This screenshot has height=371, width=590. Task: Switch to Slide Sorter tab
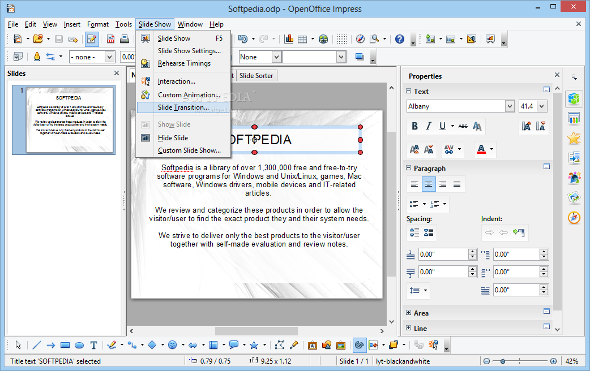256,76
